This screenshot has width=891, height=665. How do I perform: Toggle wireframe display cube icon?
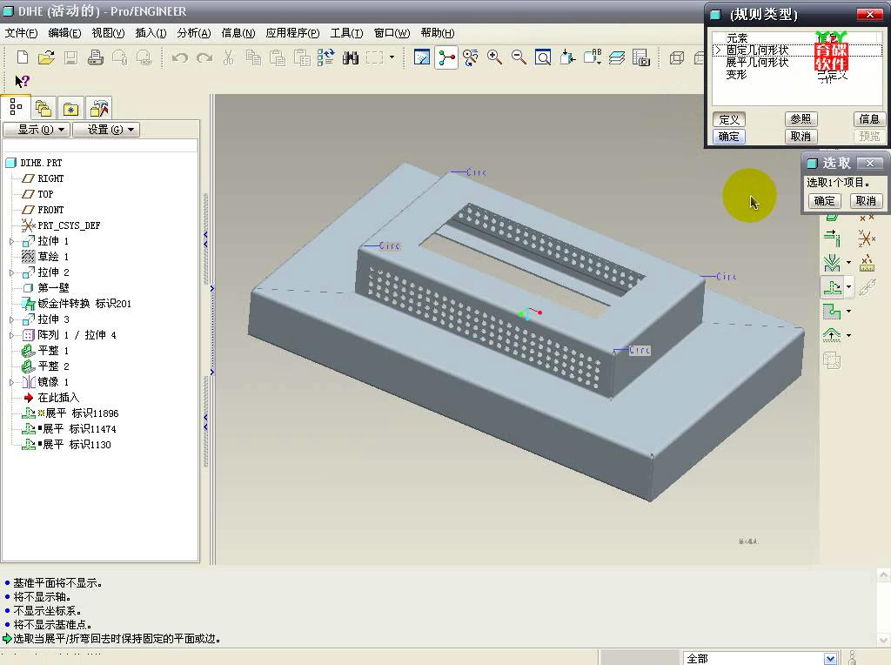point(677,57)
